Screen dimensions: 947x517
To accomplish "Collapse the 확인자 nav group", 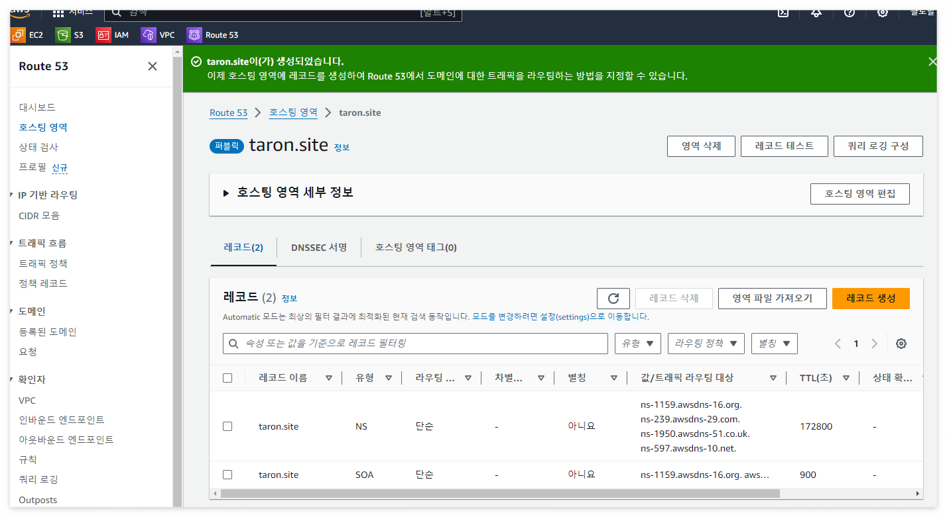I will click(13, 380).
